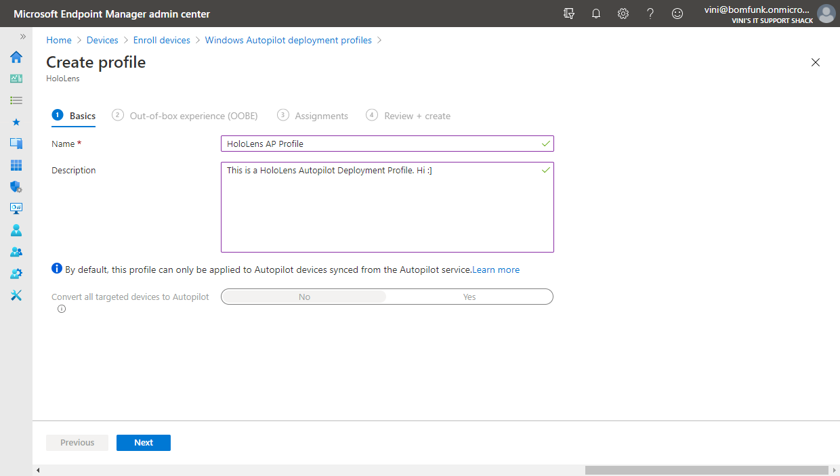This screenshot has height=476, width=840.
Task: Open Tenant administration gear-person icon
Action: [x=16, y=274]
